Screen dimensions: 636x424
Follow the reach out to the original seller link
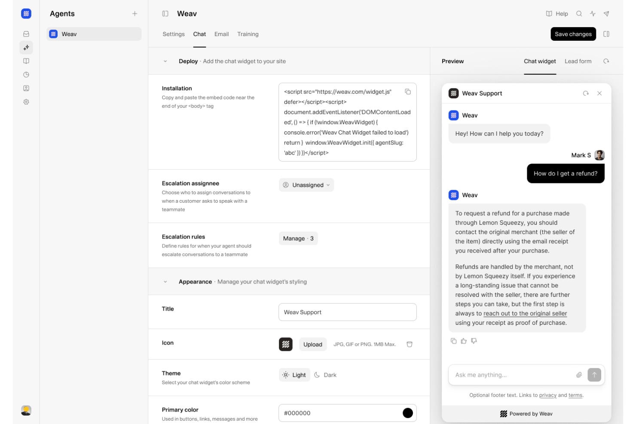pos(525,314)
